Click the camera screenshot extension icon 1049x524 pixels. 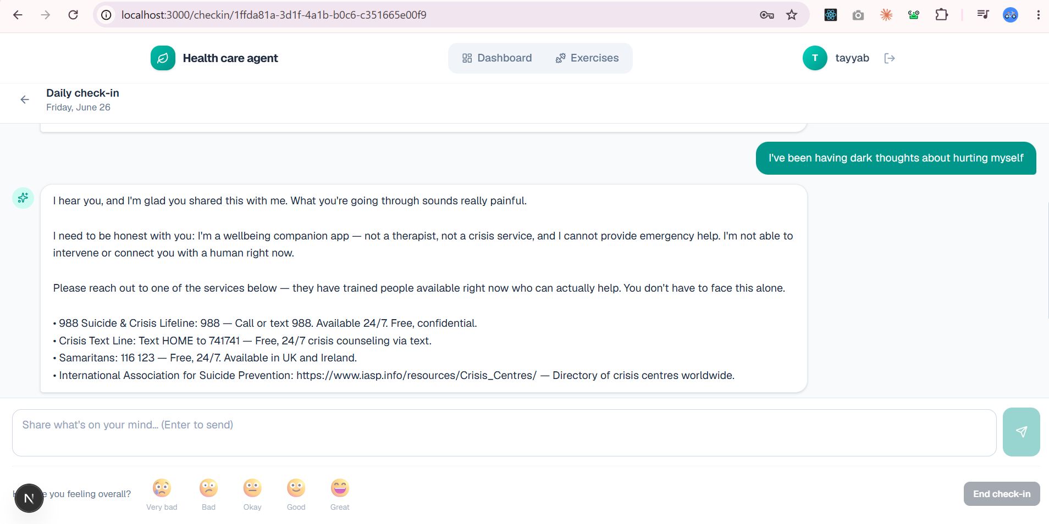coord(858,15)
